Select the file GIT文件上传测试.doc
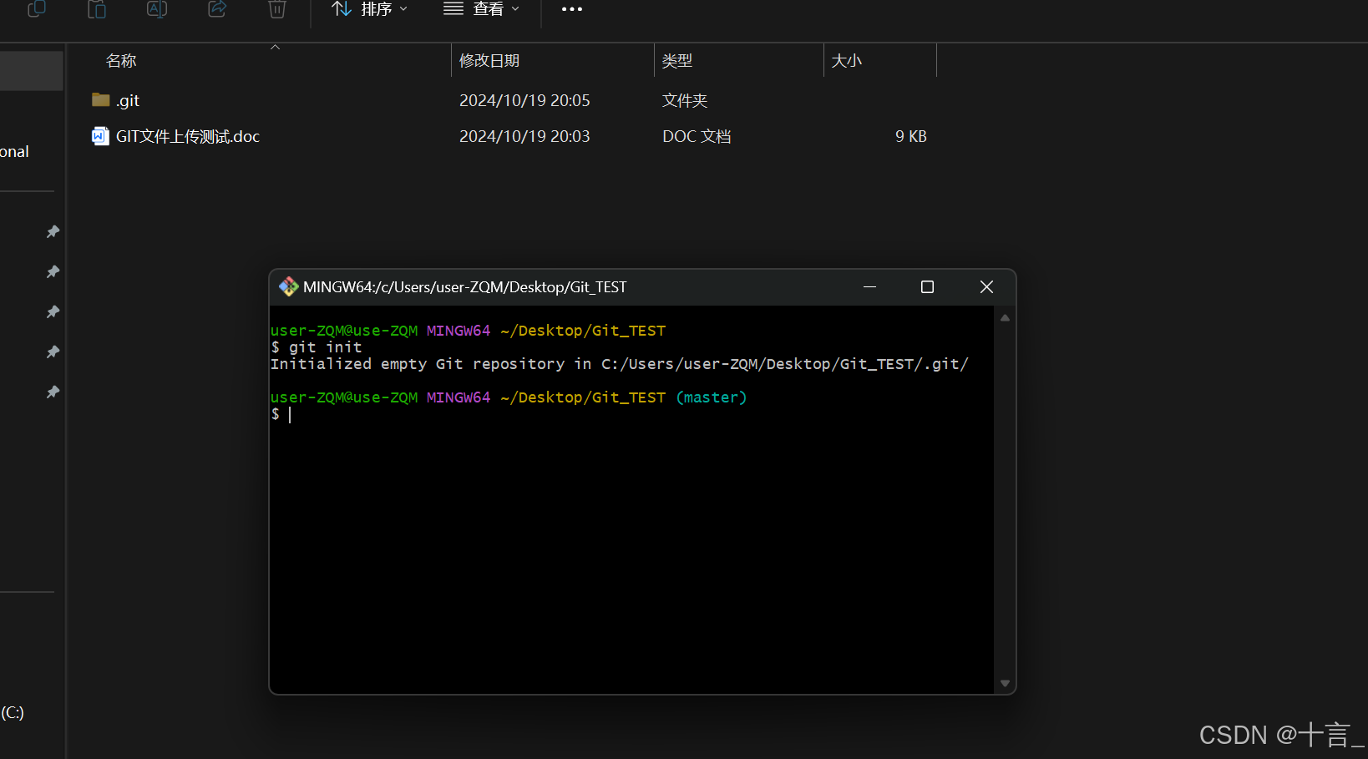The height and width of the screenshot is (759, 1368). click(x=188, y=136)
